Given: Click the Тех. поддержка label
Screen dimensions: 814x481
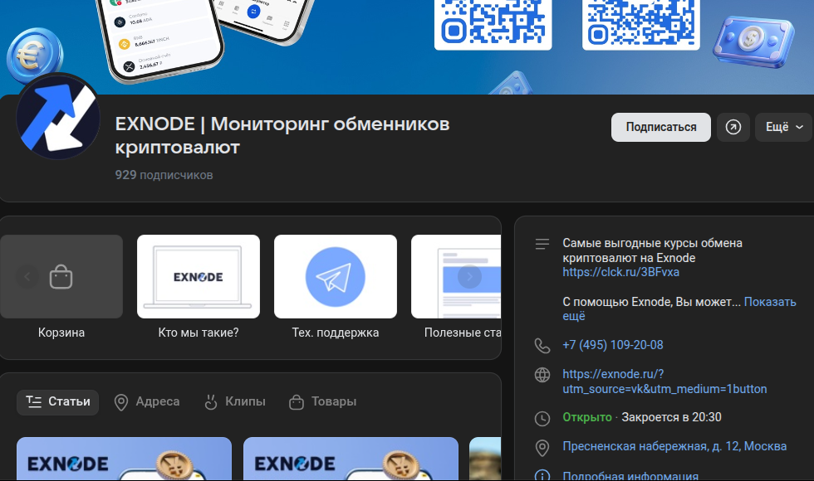Looking at the screenshot, I should point(336,333).
